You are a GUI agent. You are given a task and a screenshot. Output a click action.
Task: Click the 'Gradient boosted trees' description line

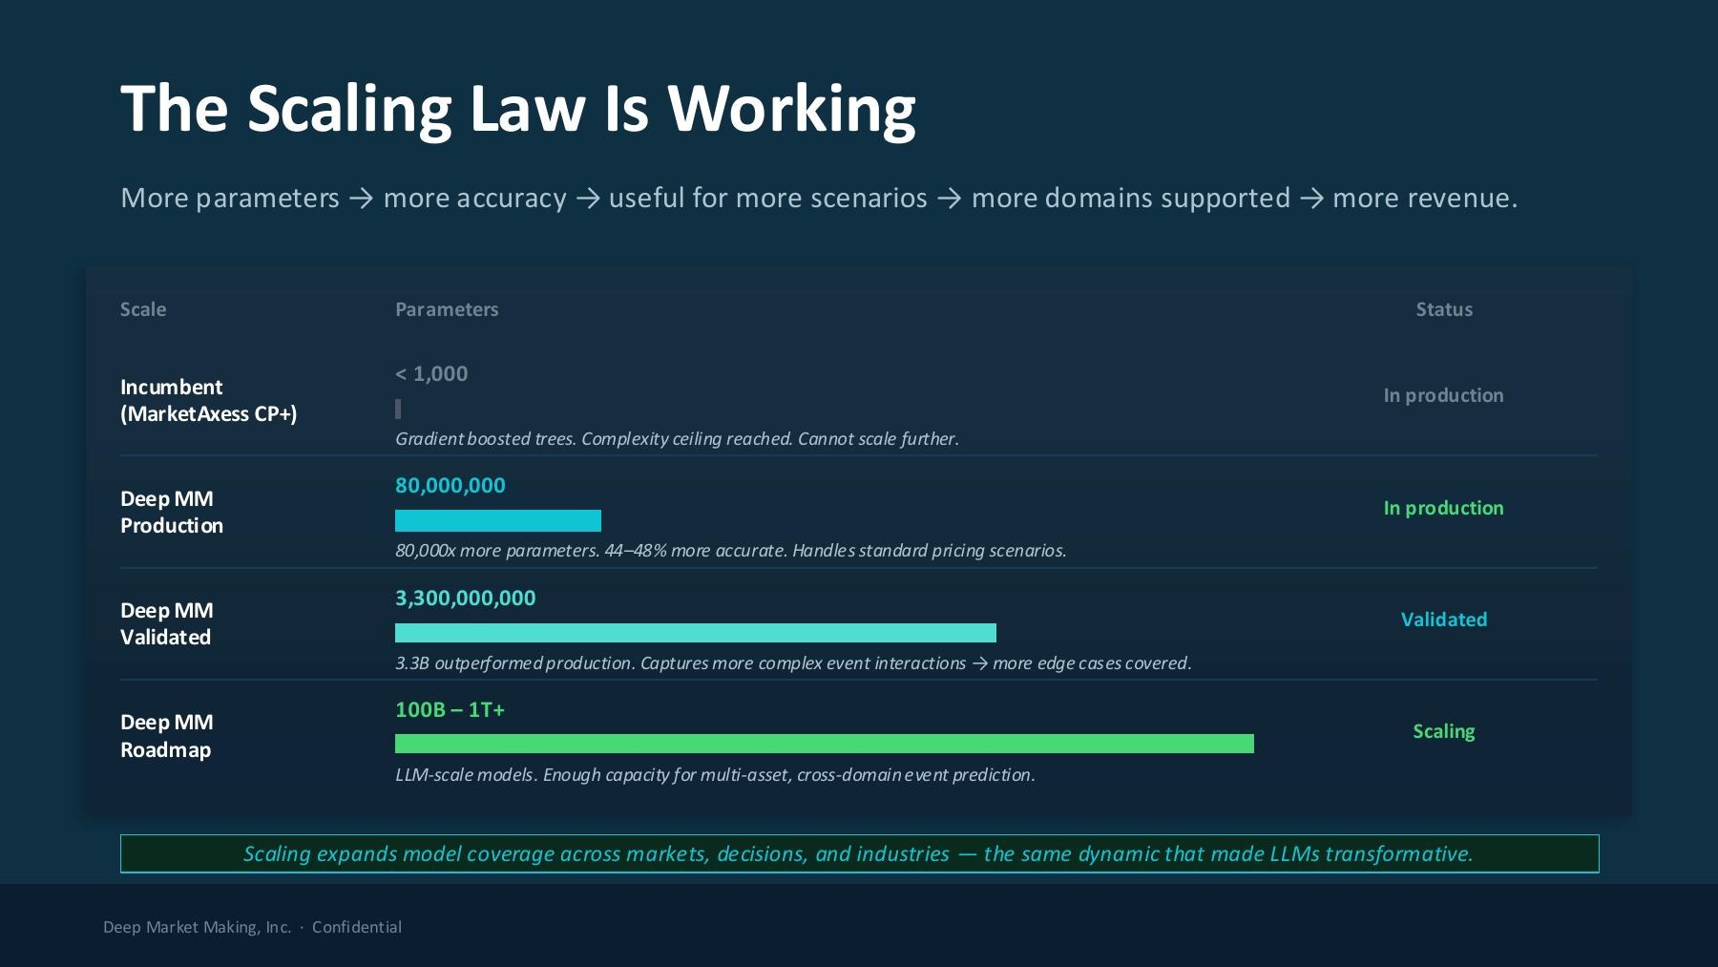pos(677,439)
